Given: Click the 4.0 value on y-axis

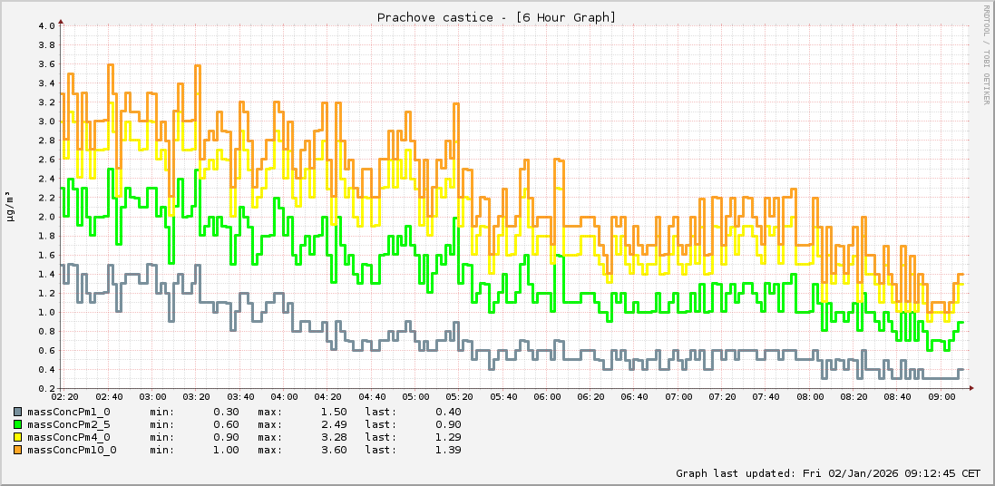Looking at the screenshot, I should tap(46, 25).
